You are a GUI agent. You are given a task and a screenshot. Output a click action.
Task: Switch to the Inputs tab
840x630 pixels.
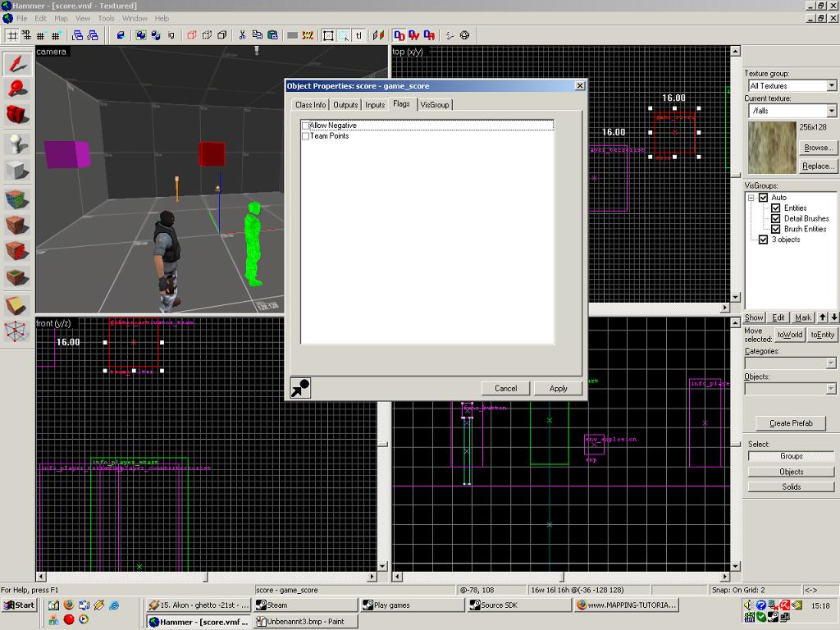tap(375, 105)
